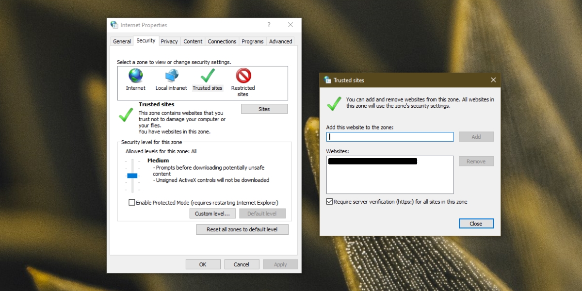Switch to the Programs tab
Image resolution: width=582 pixels, height=291 pixels.
coord(253,42)
